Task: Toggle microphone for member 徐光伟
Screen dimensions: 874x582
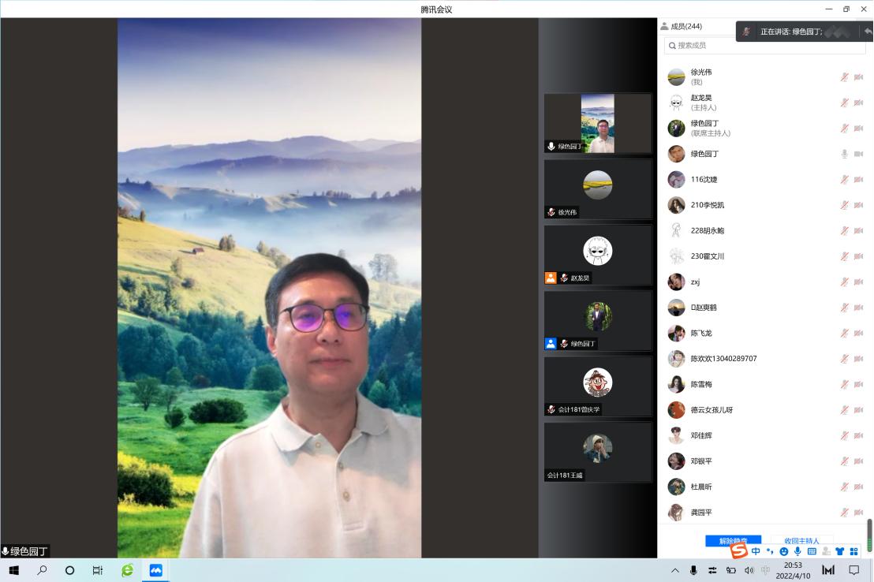Action: tap(844, 77)
